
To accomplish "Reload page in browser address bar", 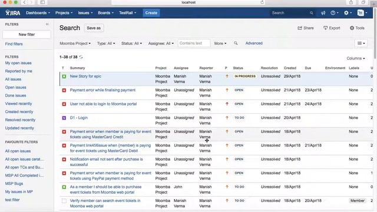I will tap(262, 2).
